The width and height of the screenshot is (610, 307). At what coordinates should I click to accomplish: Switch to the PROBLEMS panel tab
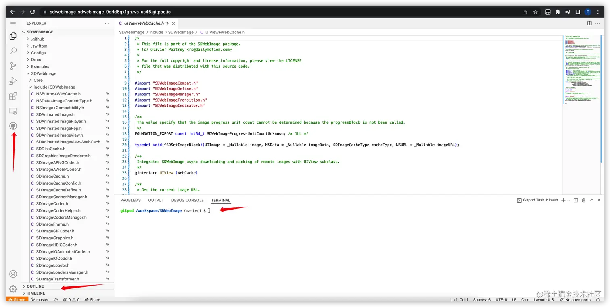click(x=131, y=200)
